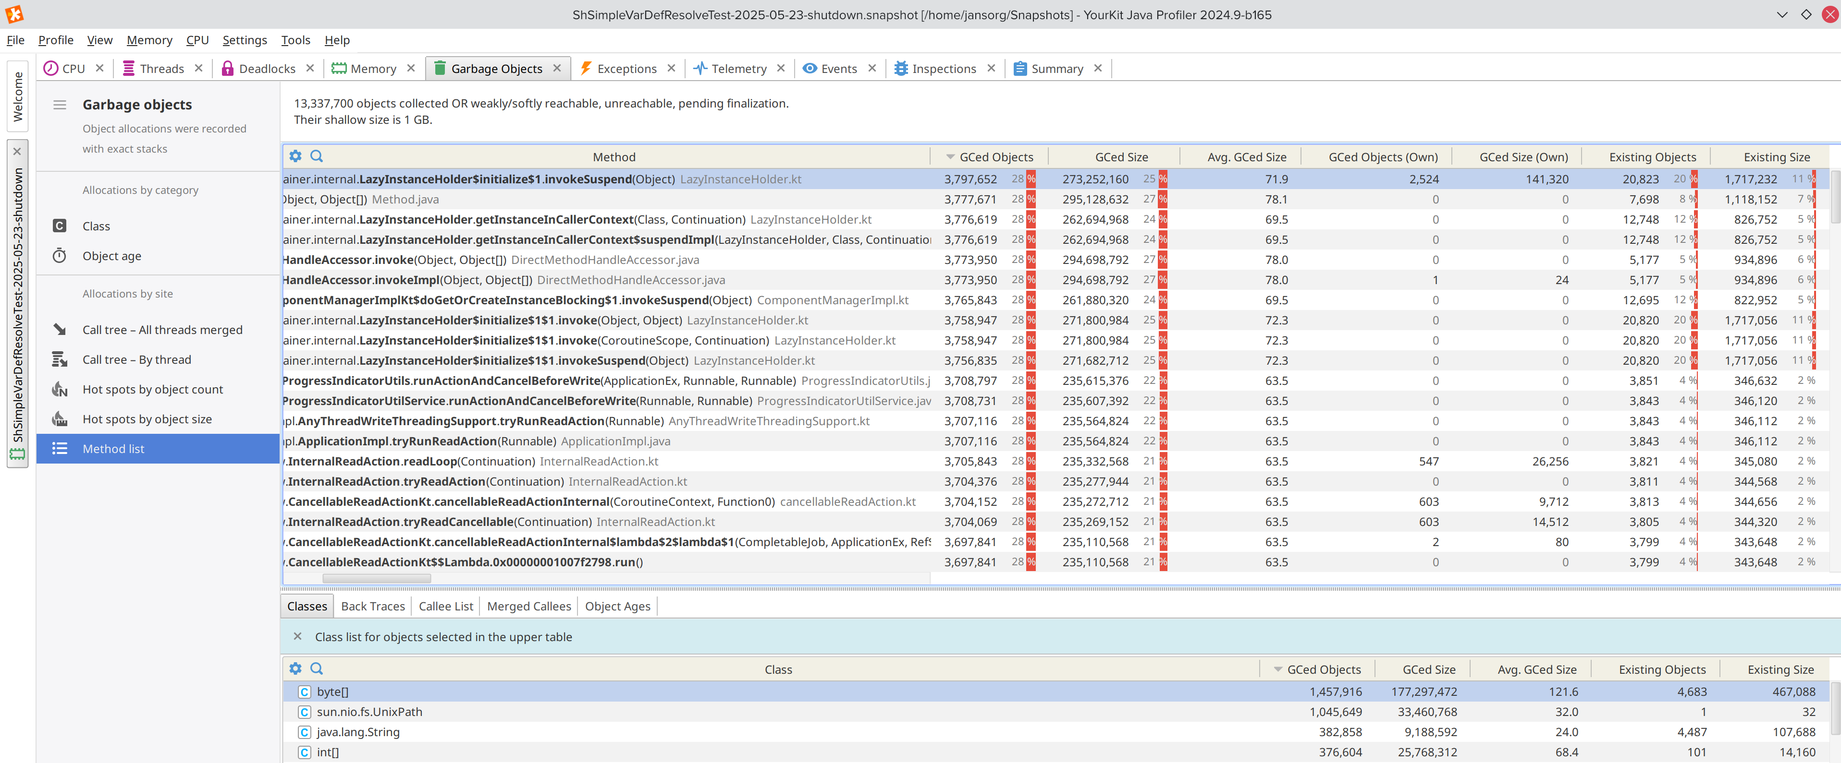This screenshot has height=763, width=1841.
Task: Close the Inspections tab
Action: point(991,68)
